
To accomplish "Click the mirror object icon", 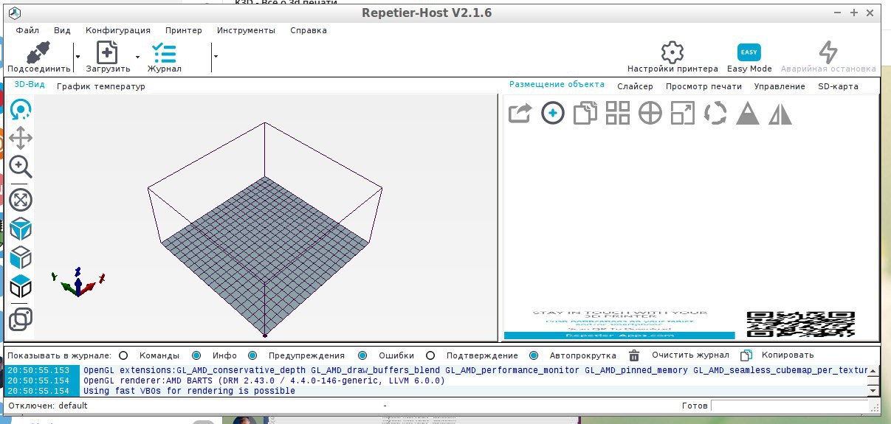I will coord(780,113).
